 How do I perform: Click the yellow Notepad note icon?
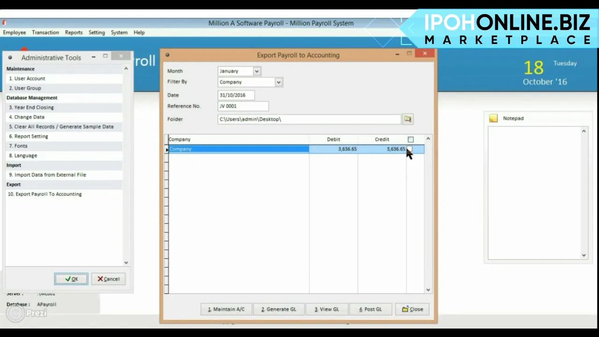pyautogui.click(x=493, y=118)
